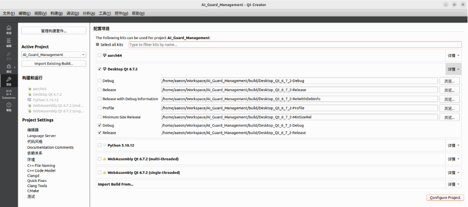This screenshot has height=207, width=468.
Task: Click warning icon of WebAssembly multi-threaded kit
Action: pos(105,159)
